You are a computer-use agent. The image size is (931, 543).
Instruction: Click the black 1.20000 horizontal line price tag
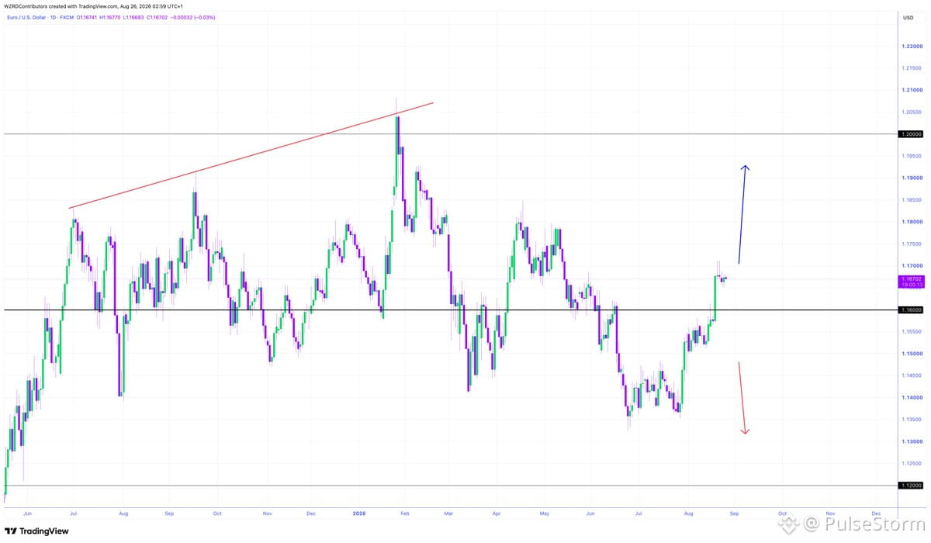coord(911,133)
